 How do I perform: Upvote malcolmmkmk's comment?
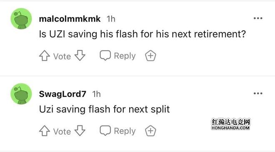click(x=45, y=56)
